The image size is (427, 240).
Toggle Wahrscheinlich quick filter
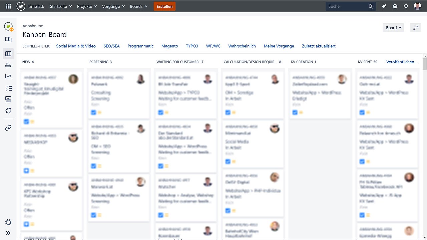[x=242, y=46]
